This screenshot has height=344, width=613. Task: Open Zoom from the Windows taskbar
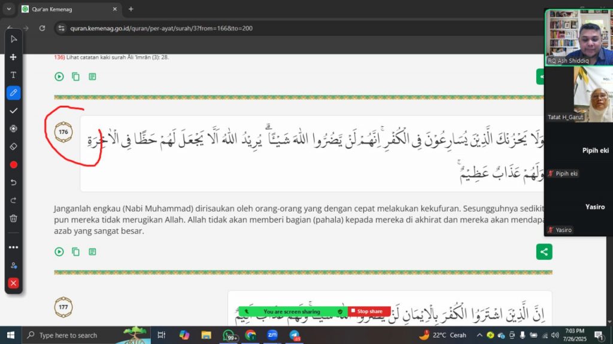(x=272, y=336)
